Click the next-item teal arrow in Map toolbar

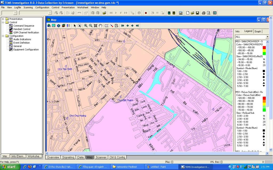click(x=133, y=26)
